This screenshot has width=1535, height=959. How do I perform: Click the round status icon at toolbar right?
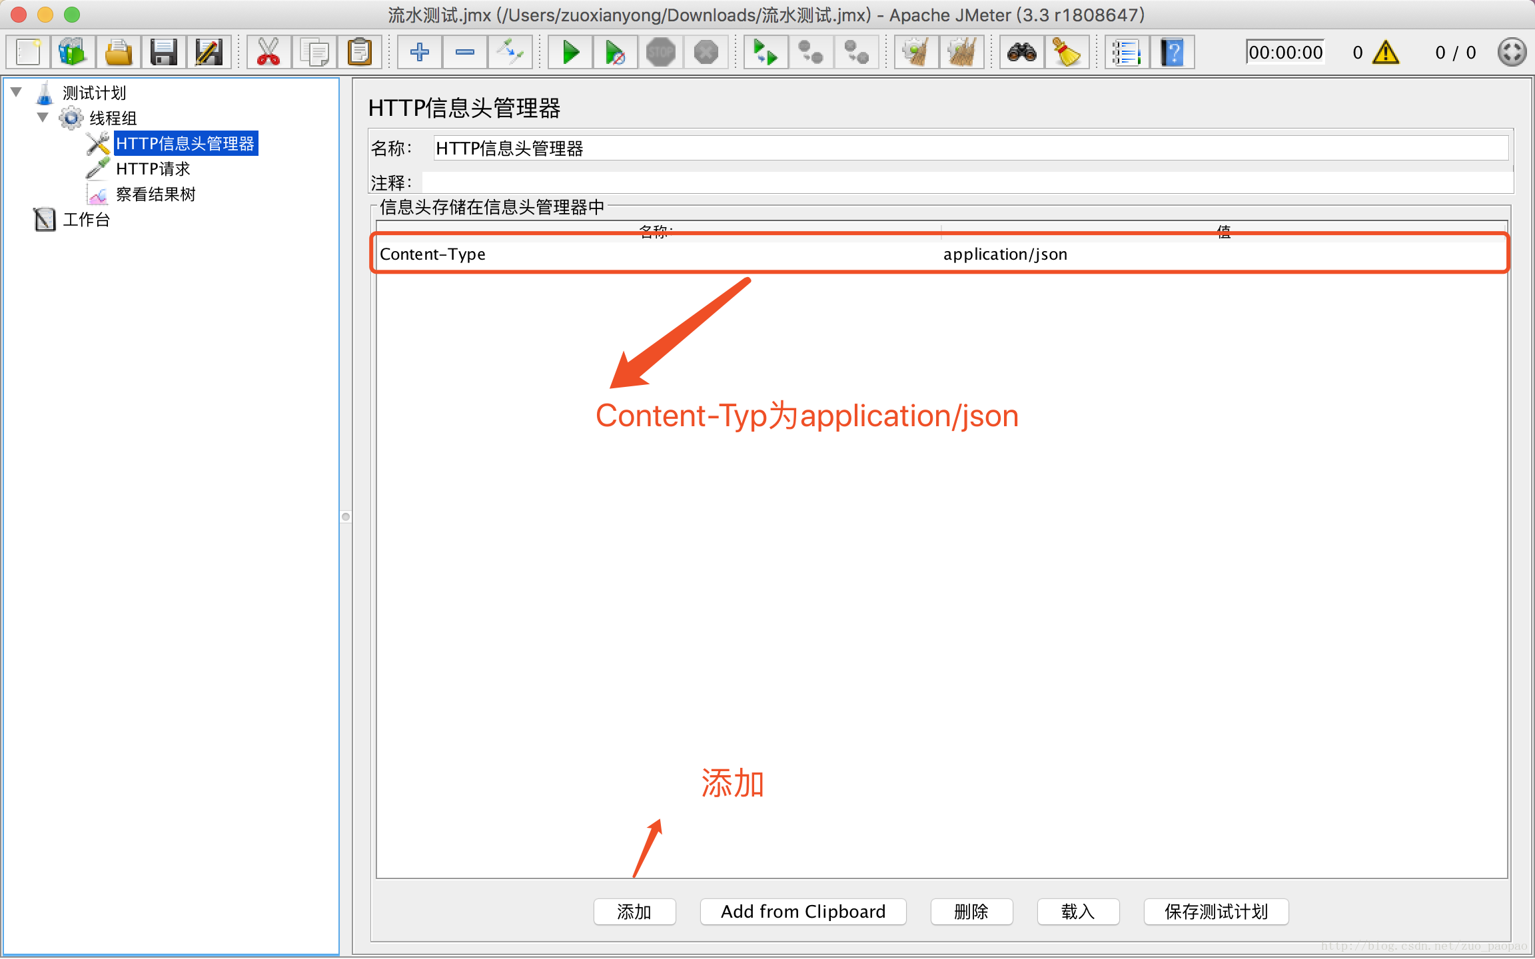(1512, 52)
